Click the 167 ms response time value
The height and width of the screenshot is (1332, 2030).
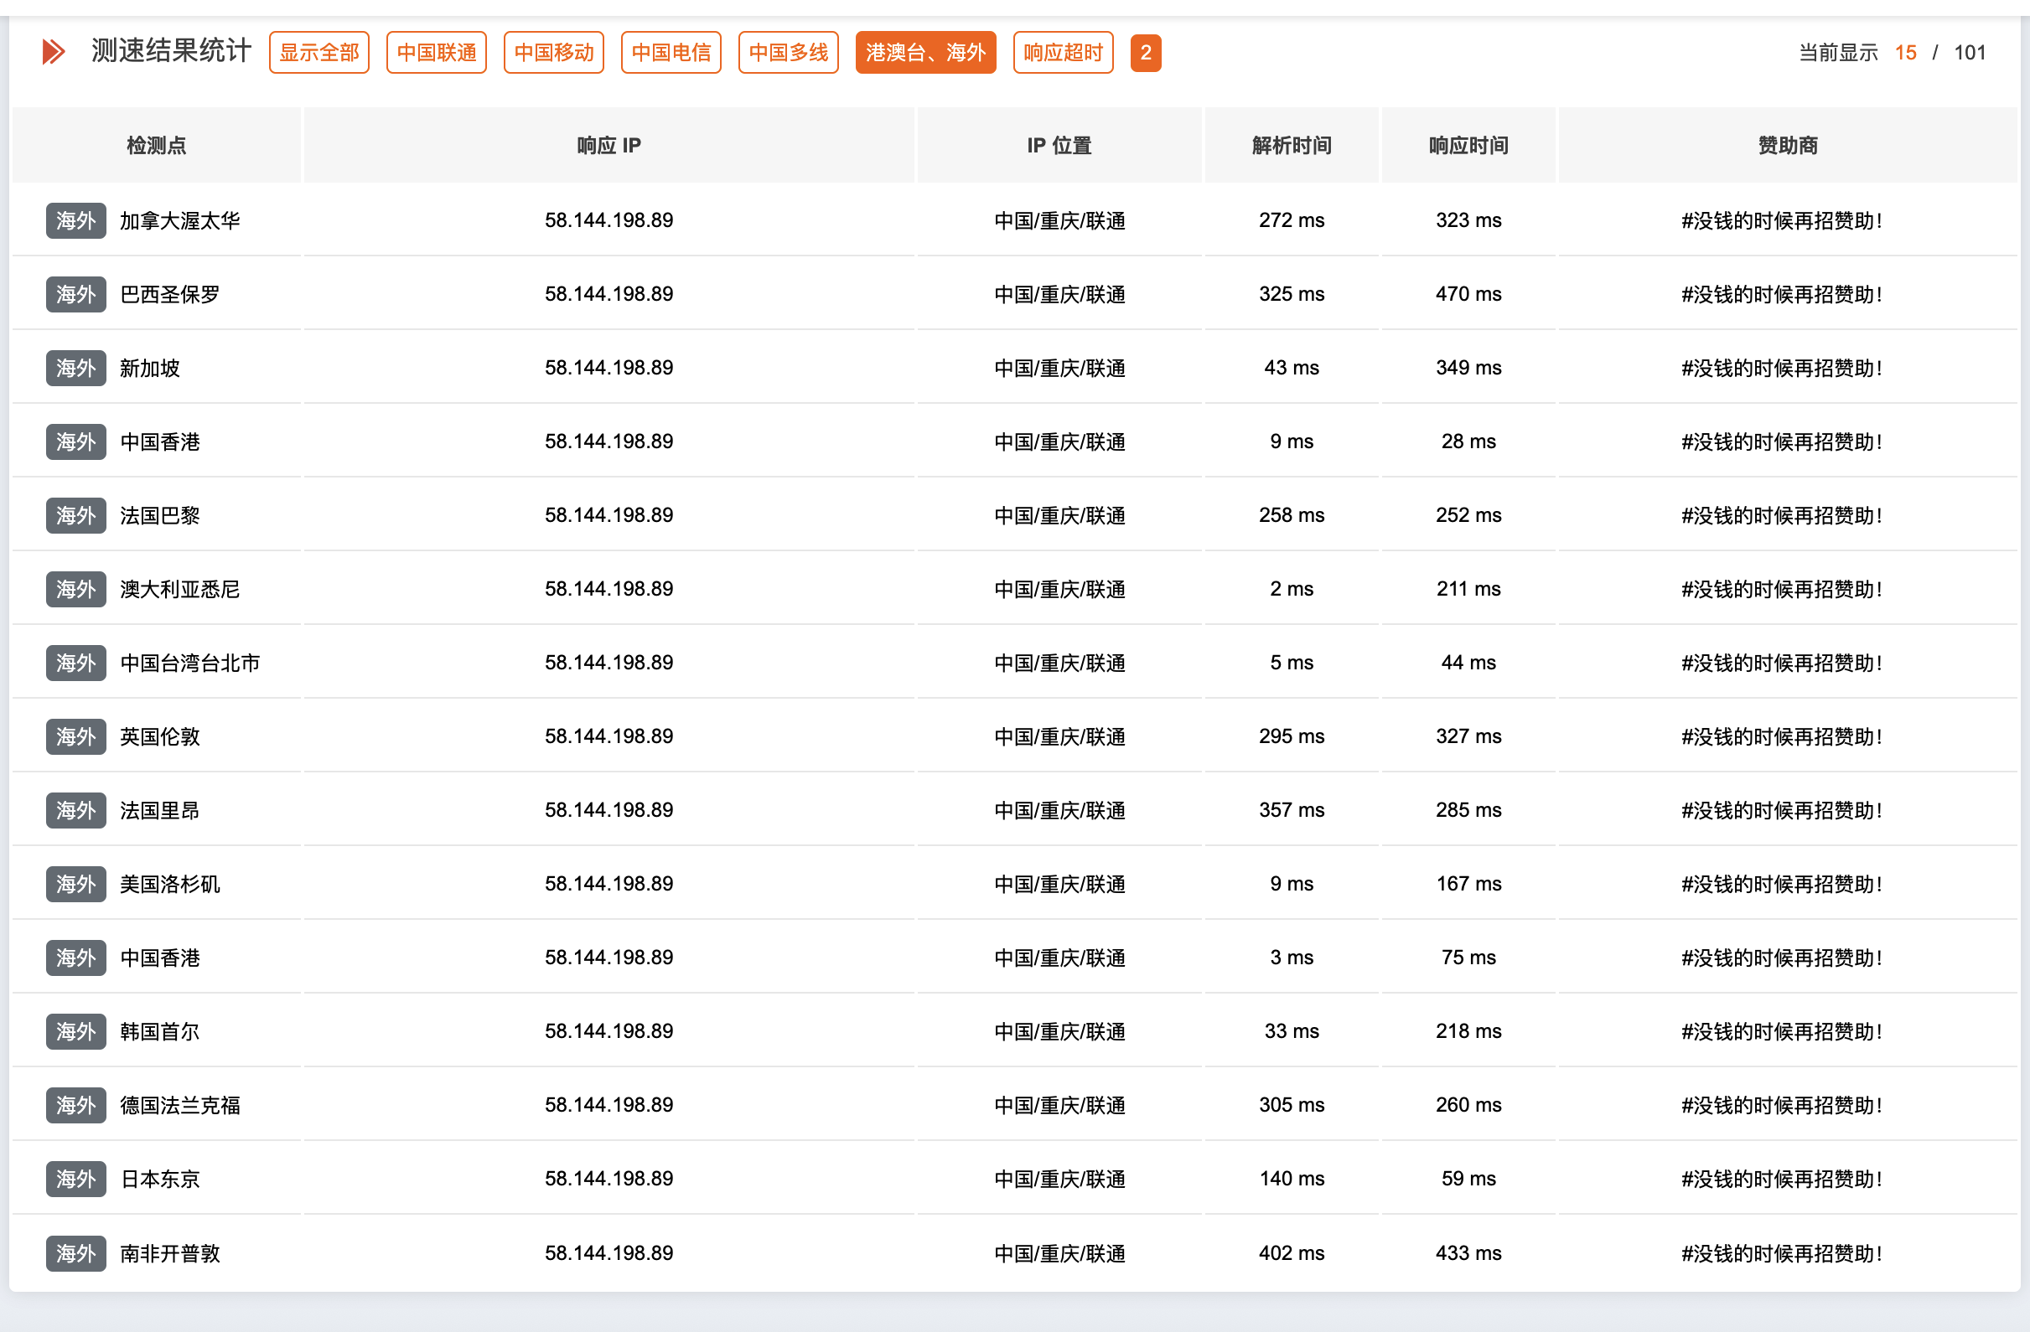pos(1468,884)
